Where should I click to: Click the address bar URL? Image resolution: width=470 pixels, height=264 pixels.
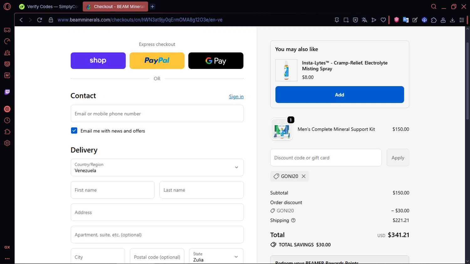tap(140, 20)
